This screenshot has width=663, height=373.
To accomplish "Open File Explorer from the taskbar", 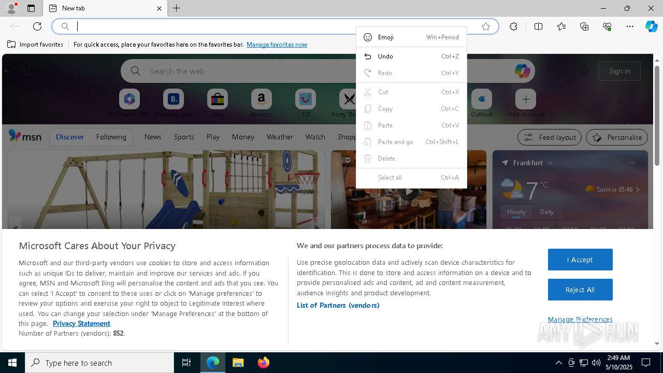I will tap(238, 363).
